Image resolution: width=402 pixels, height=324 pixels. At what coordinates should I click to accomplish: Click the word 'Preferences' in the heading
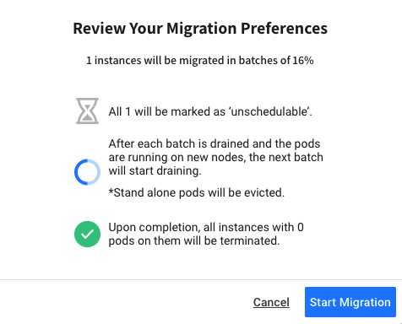284,29
